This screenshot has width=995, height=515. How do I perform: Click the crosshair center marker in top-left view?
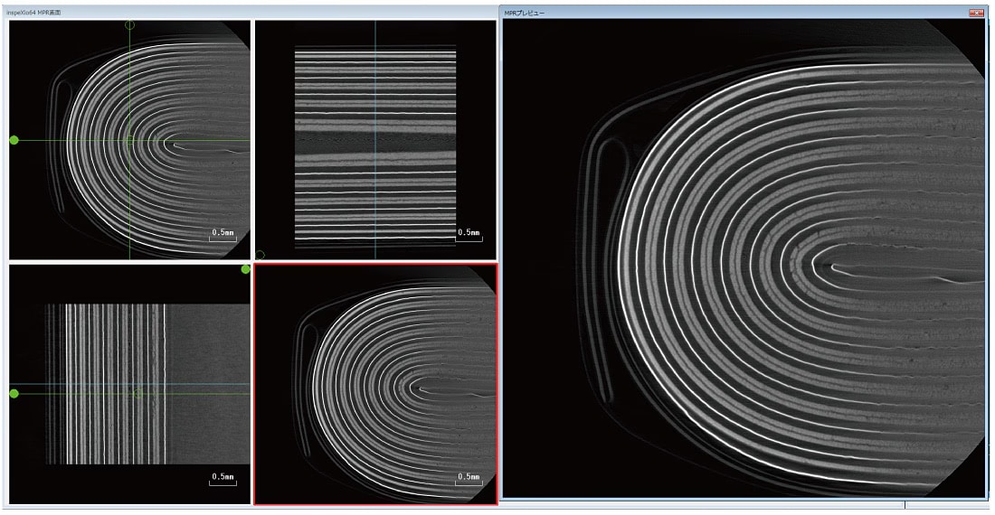129,140
